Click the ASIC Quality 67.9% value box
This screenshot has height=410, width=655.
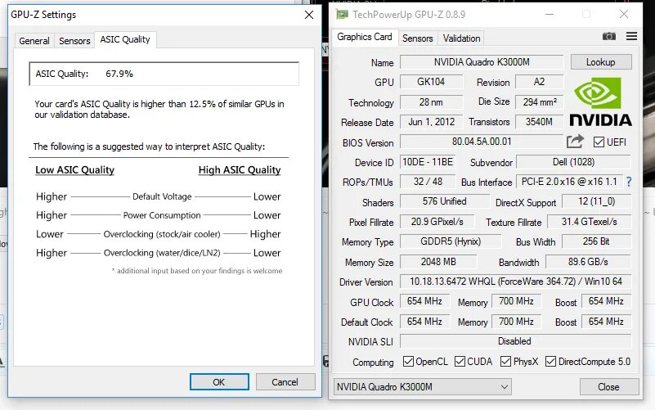[x=164, y=74]
